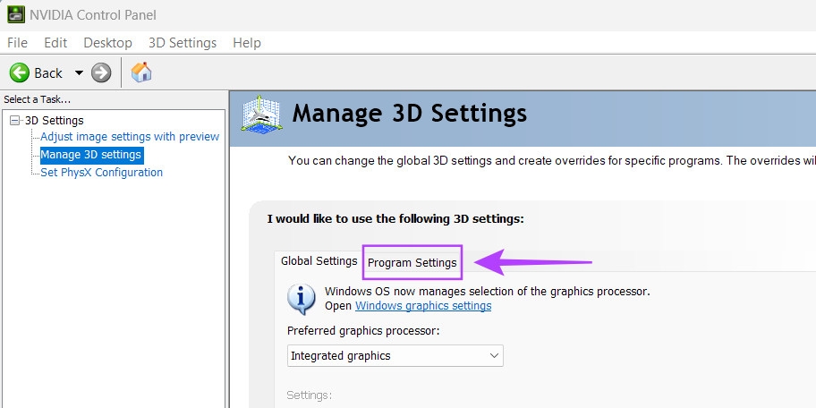The height and width of the screenshot is (408, 816).
Task: Click 'I would like to use the following 3D settings:'
Action: 395,218
